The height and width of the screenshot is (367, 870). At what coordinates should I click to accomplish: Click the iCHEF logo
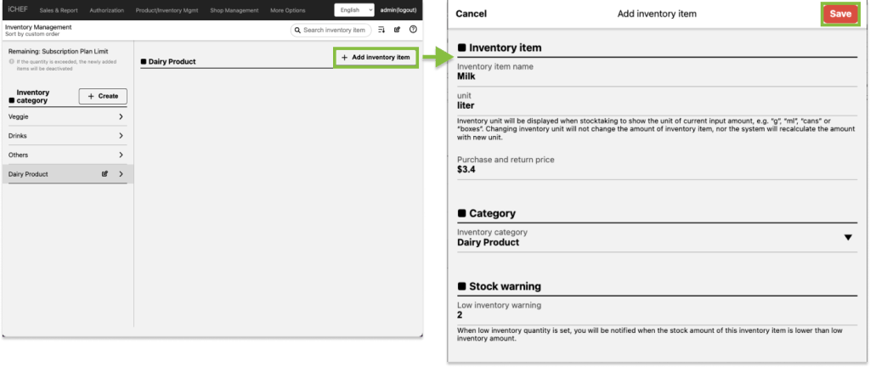pos(17,10)
